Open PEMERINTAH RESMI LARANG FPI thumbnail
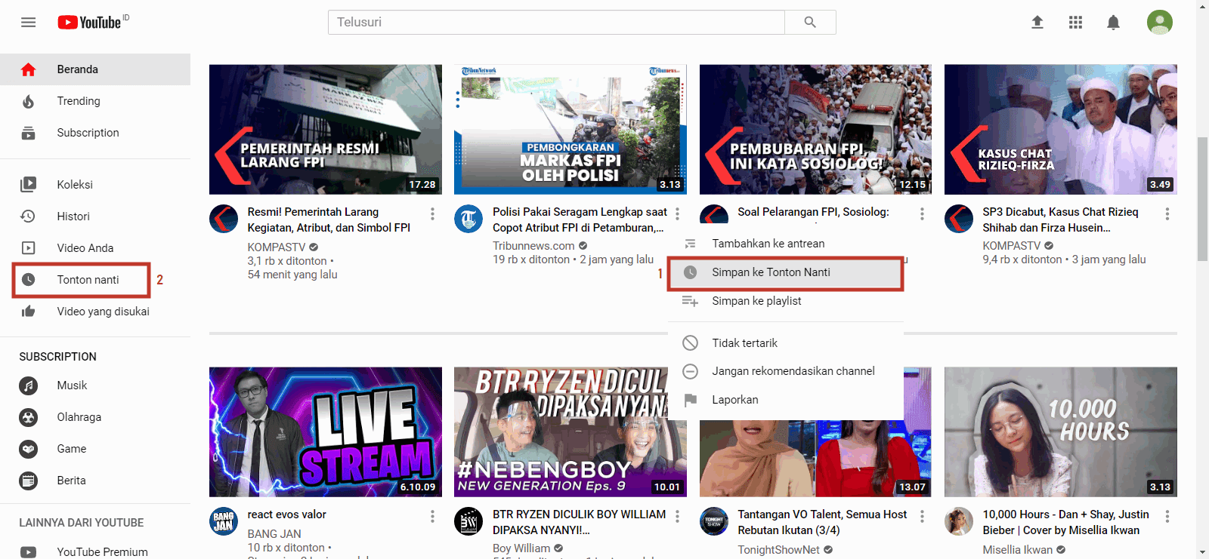The height and width of the screenshot is (559, 1209). [x=326, y=130]
